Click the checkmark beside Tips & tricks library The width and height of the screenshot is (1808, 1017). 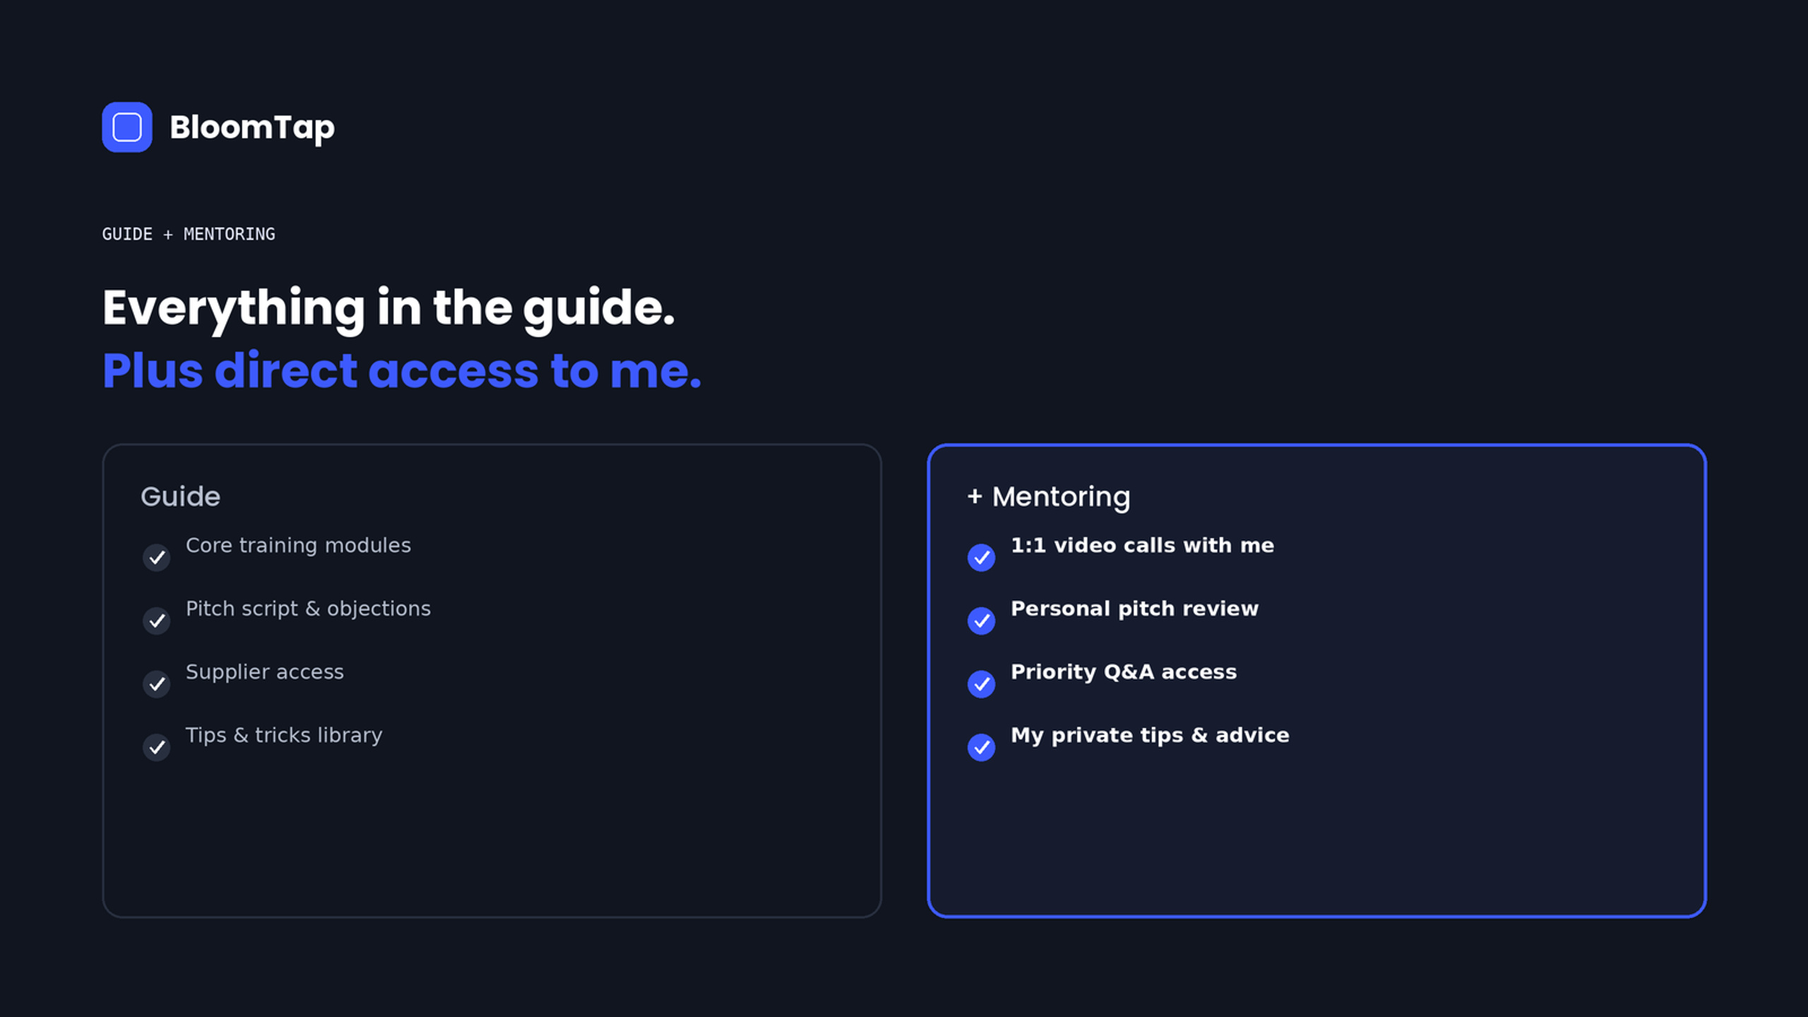(157, 747)
